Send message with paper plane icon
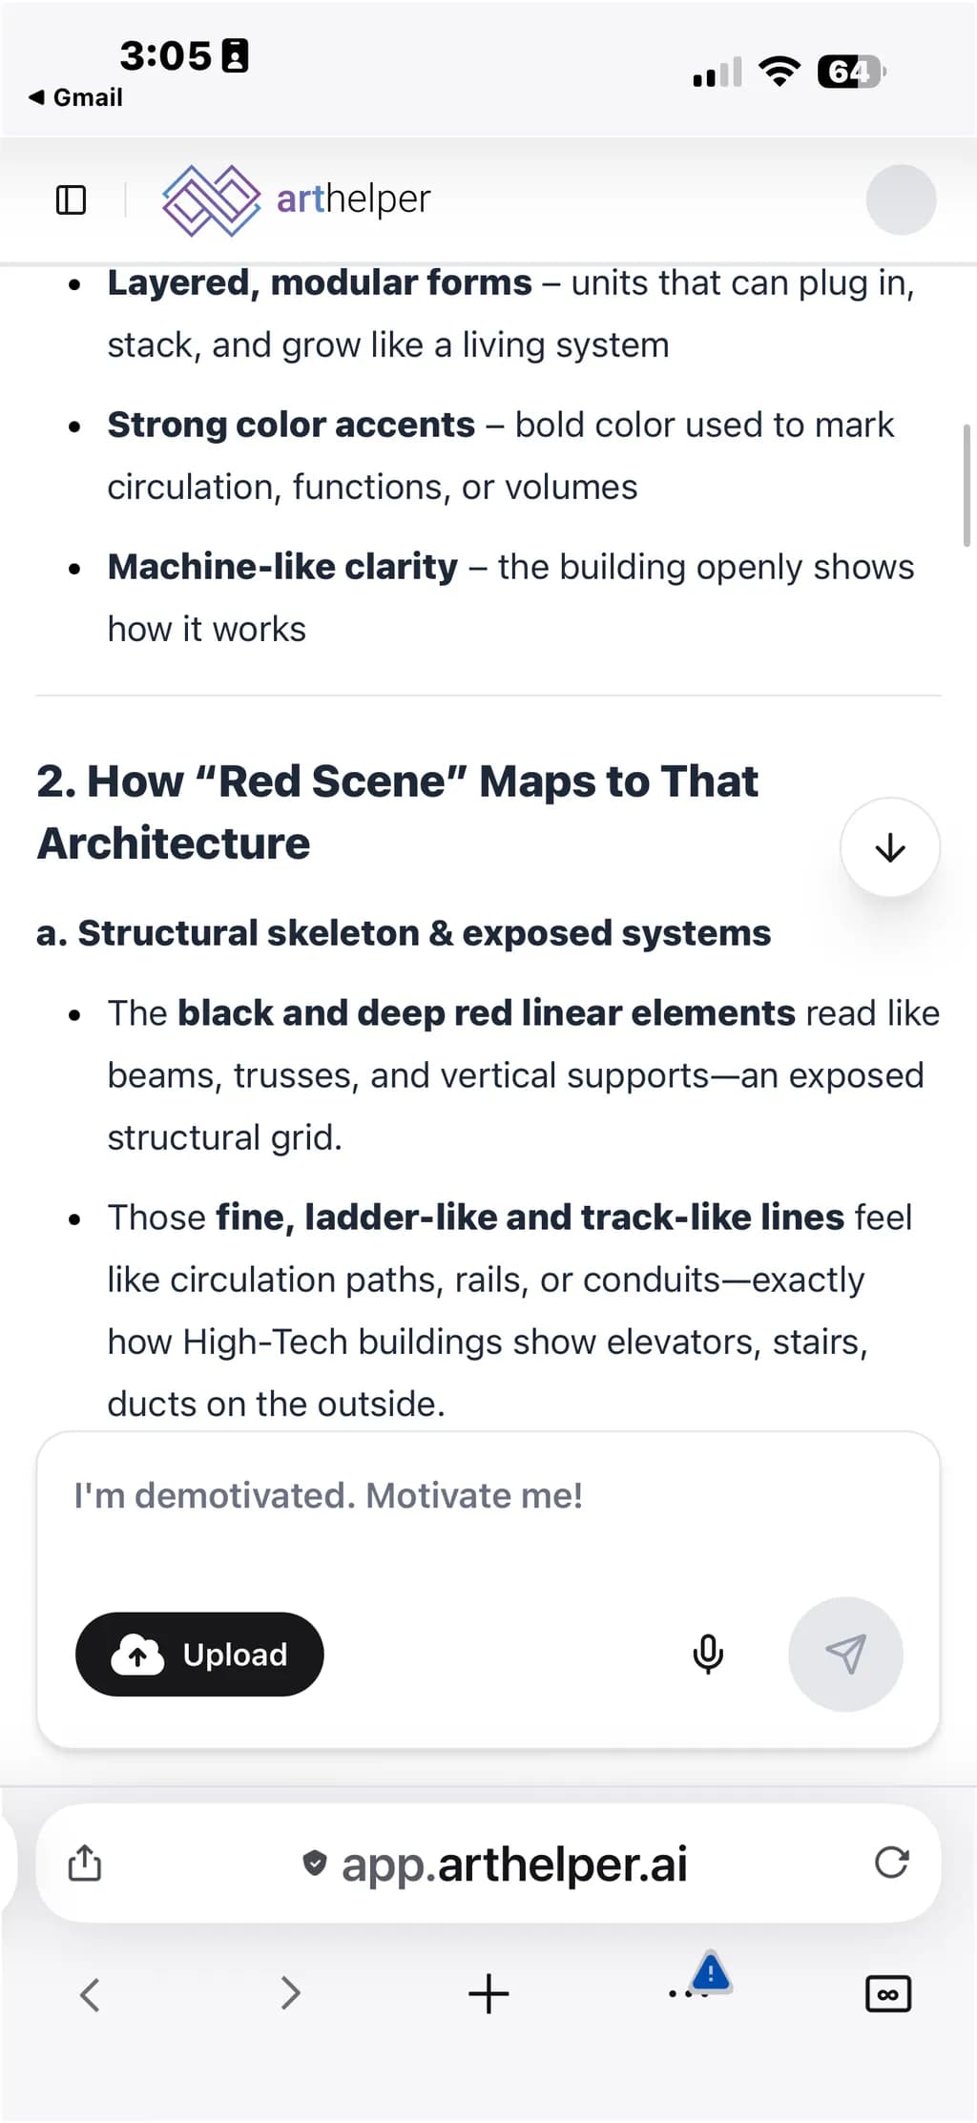The width and height of the screenshot is (977, 2123). 845,1655
